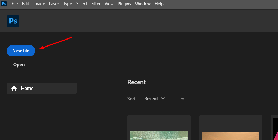Open the Select menu
Viewport: 278px width, 140px height.
point(81,4)
